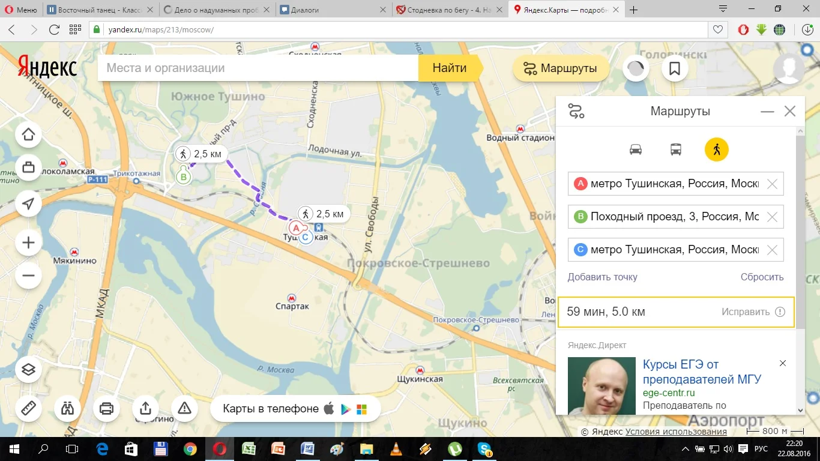Image resolution: width=820 pixels, height=461 pixels.
Task: Click Сбросить to reset route
Action: pyautogui.click(x=762, y=277)
